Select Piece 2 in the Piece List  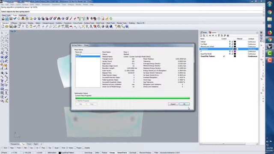click(x=88, y=54)
